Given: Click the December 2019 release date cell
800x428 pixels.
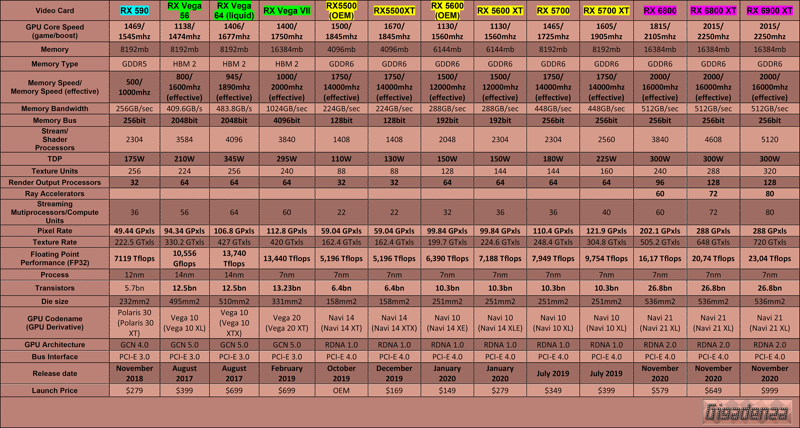Looking at the screenshot, I should 394,373.
